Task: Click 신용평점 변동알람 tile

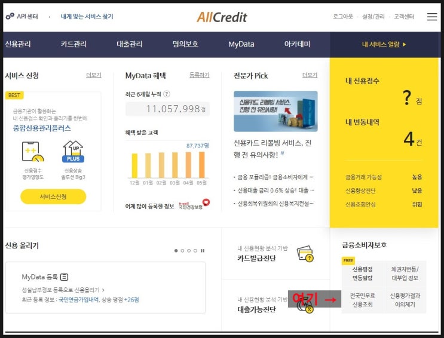Action: point(363,274)
